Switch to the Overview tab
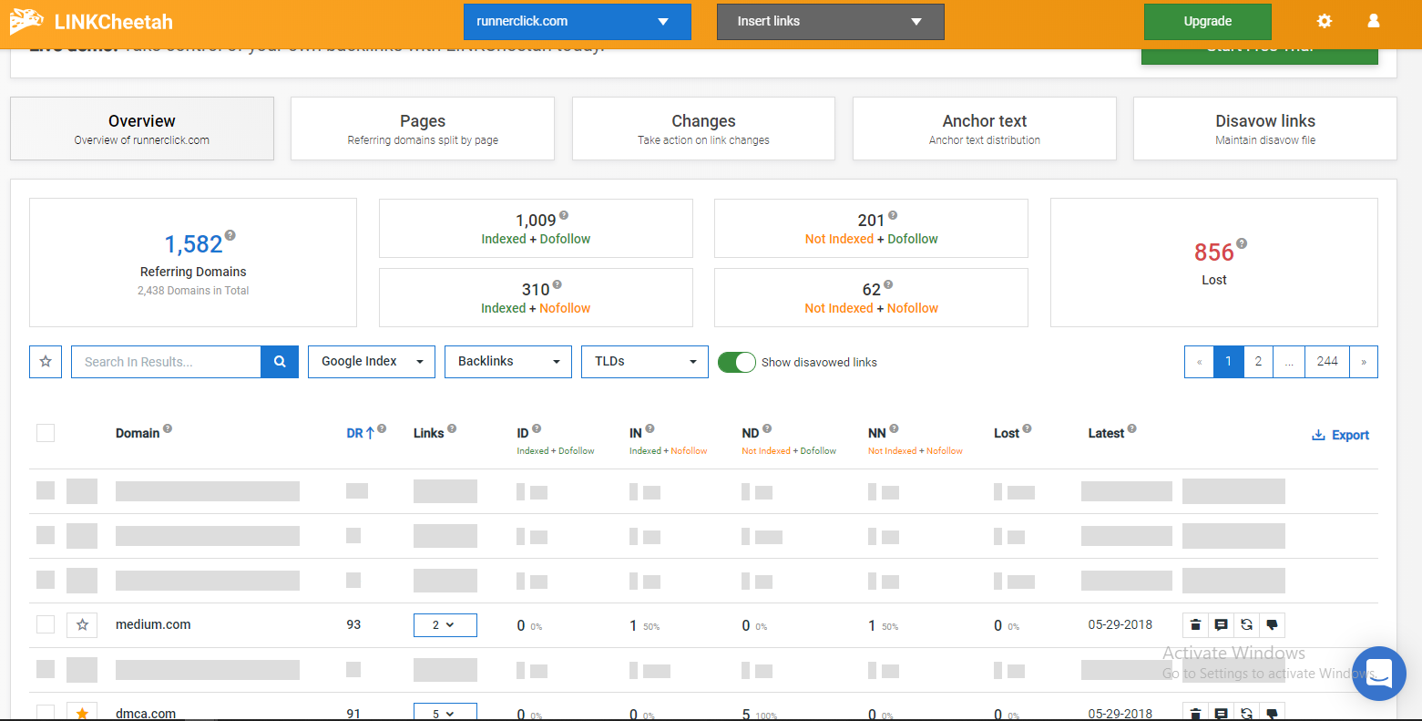Viewport: 1422px width, 721px height. (142, 129)
